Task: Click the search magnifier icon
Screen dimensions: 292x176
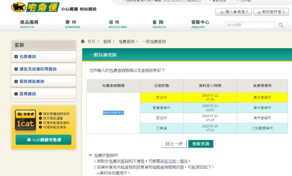Action: coord(281,25)
